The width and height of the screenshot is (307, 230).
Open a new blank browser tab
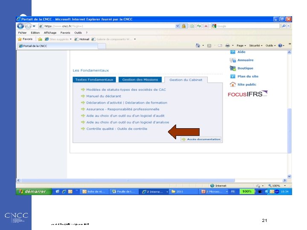(x=102, y=46)
